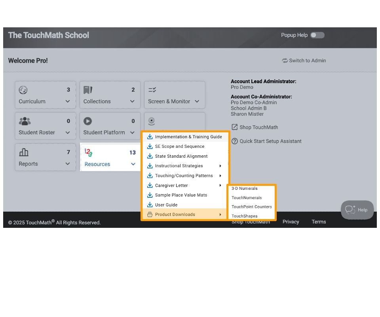Open the Help chat button
This screenshot has height=317, width=380.
pos(357,210)
